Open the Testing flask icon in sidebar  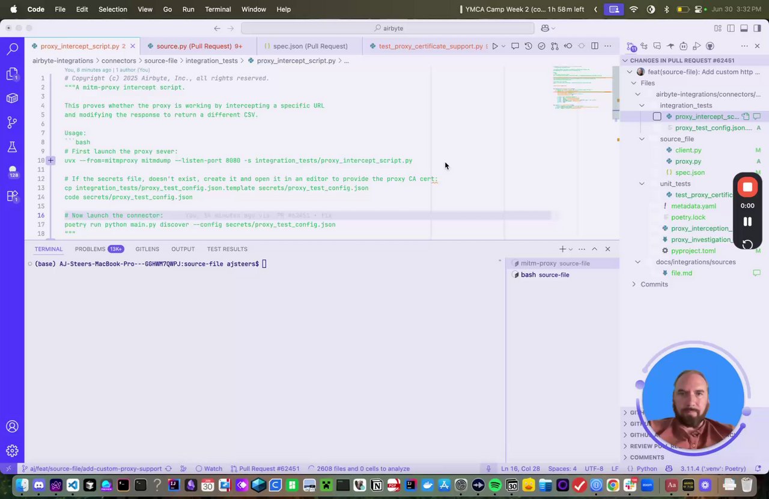click(x=12, y=147)
